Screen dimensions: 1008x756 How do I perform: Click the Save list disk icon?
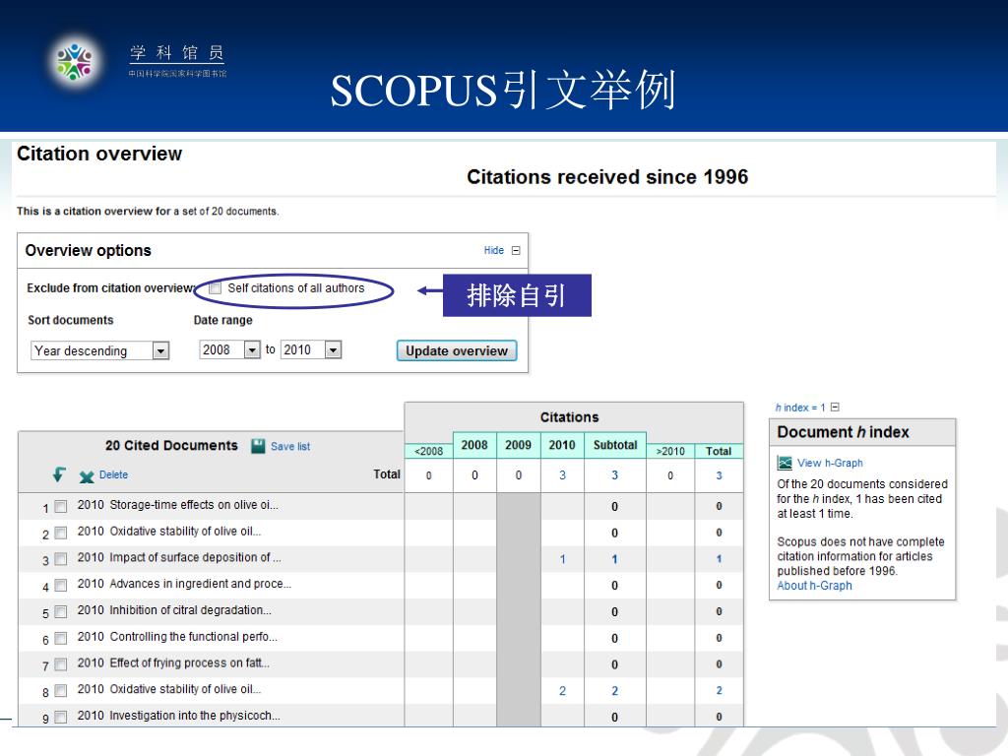point(258,446)
